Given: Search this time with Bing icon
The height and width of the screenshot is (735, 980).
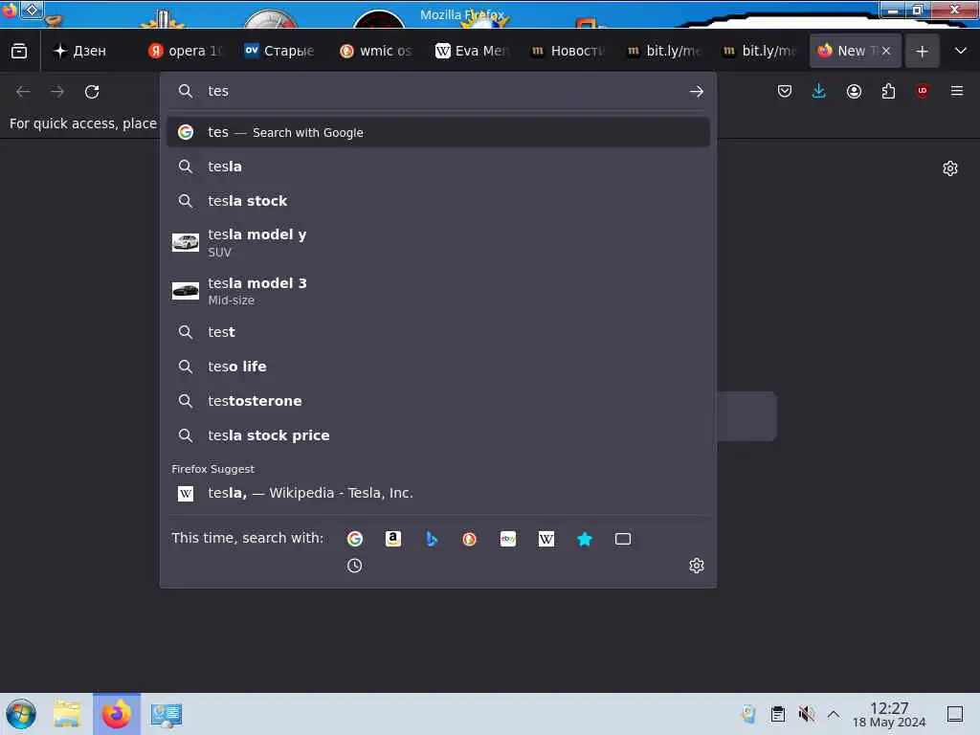Looking at the screenshot, I should point(432,539).
